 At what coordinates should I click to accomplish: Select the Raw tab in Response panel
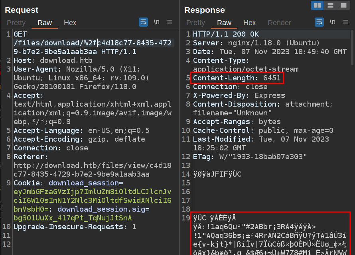coord(224,23)
